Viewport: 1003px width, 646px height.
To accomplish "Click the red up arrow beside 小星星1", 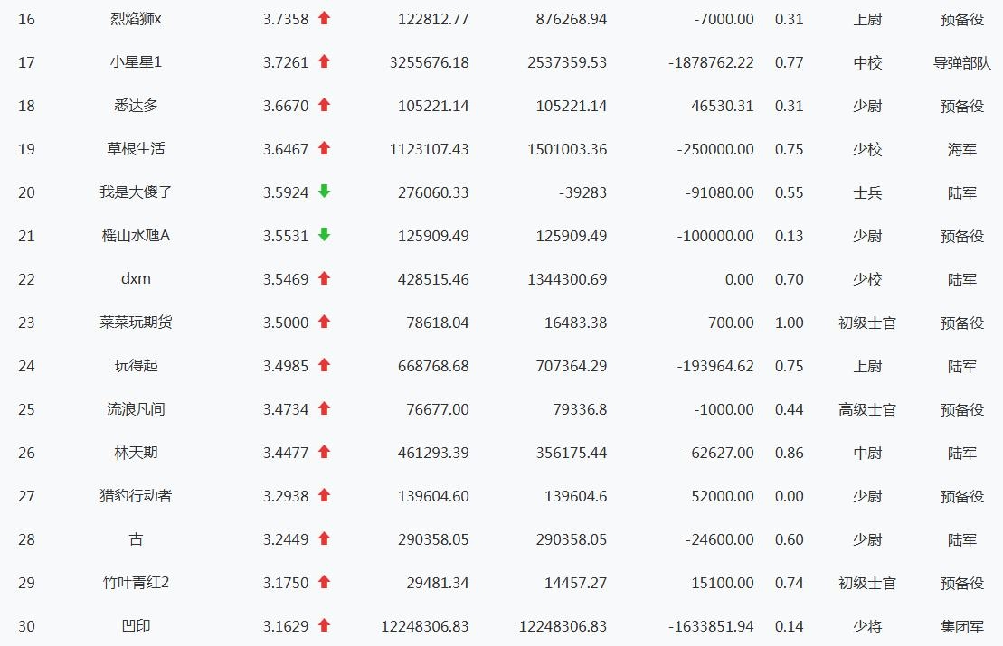I will pyautogui.click(x=325, y=61).
